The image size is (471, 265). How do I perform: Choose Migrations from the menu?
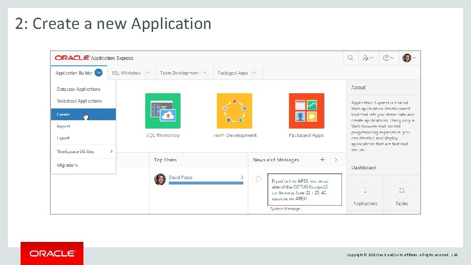pyautogui.click(x=83, y=165)
